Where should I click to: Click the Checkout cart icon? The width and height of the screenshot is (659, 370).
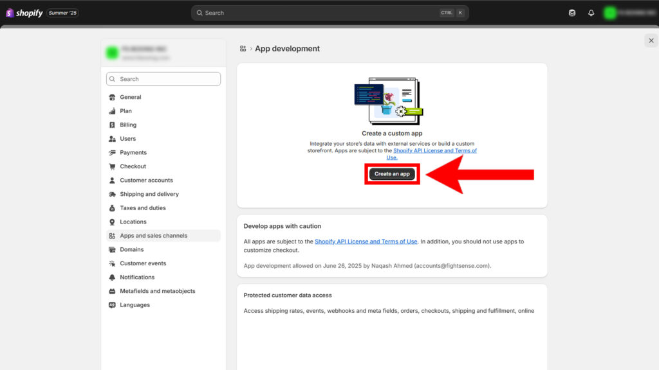coord(112,166)
